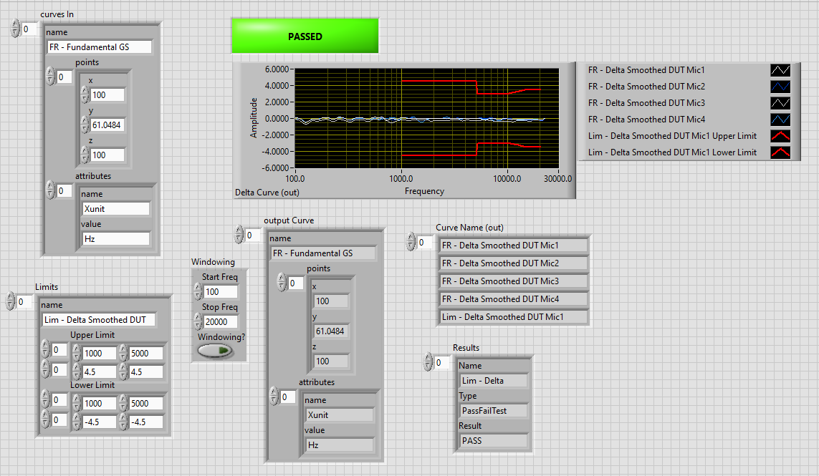Click the name field in curves In

100,47
